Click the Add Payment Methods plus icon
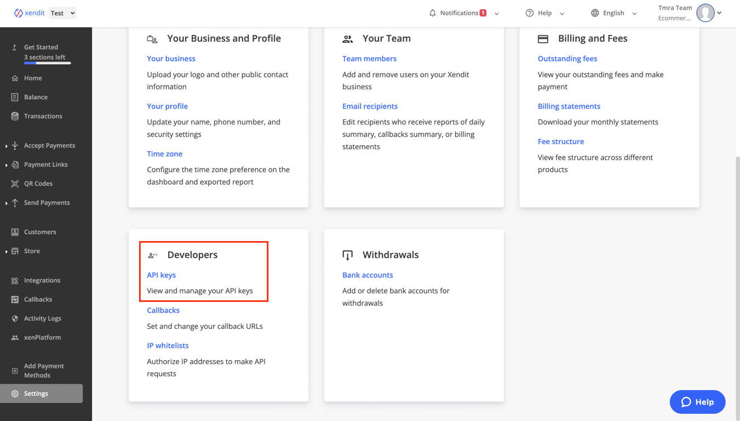Viewport: 740px width, 421px height. [x=15, y=371]
